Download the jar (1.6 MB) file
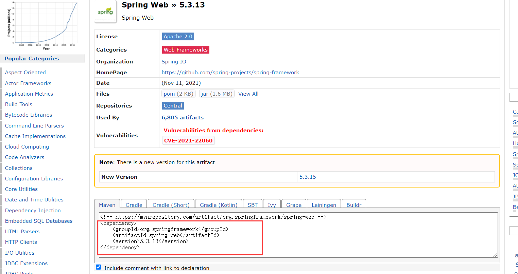This screenshot has width=518, height=274. pos(217,94)
